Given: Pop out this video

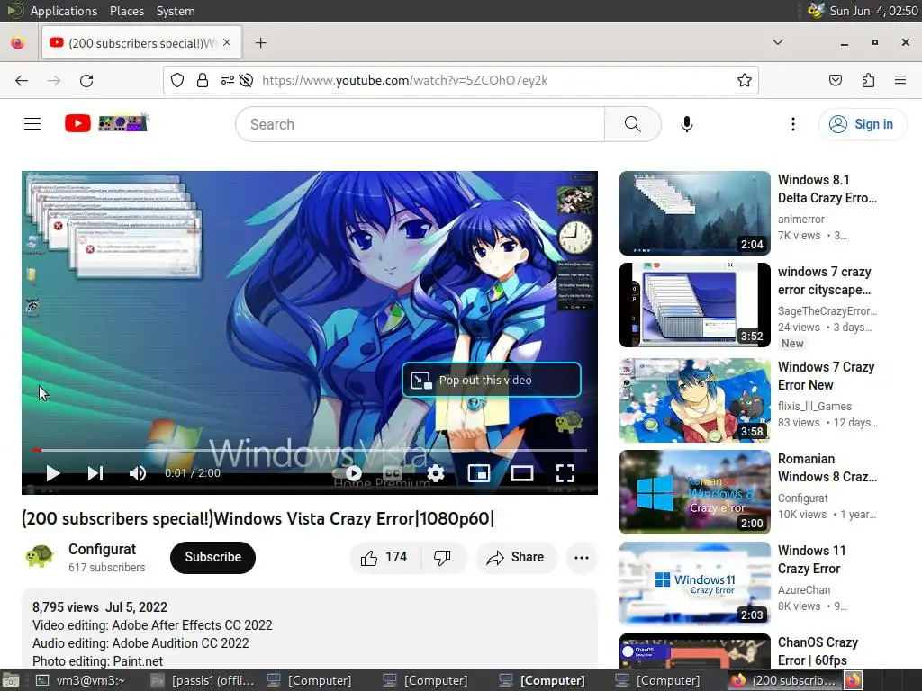Looking at the screenshot, I should (492, 381).
